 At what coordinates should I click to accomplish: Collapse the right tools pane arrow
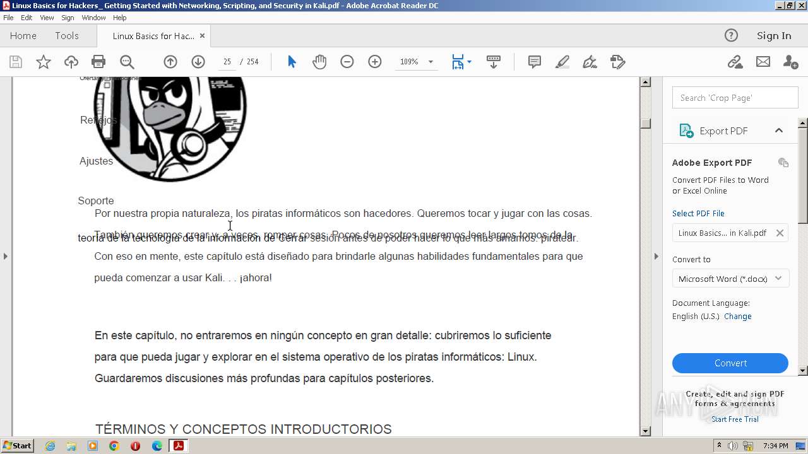pyautogui.click(x=656, y=256)
